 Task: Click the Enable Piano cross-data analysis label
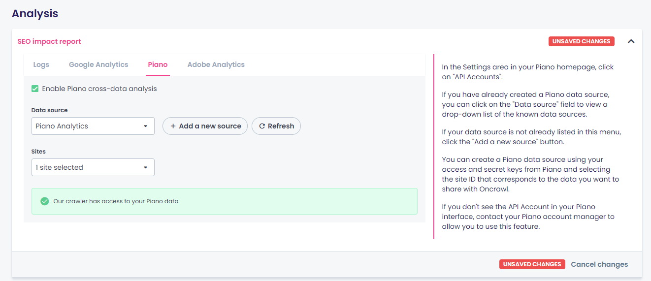99,89
